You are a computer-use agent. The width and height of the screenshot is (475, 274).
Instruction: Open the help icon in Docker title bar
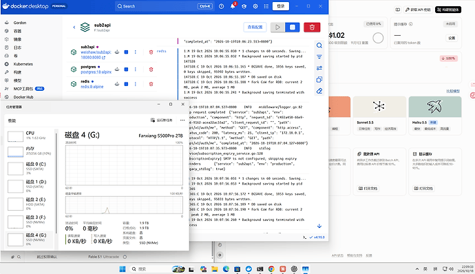(221, 6)
